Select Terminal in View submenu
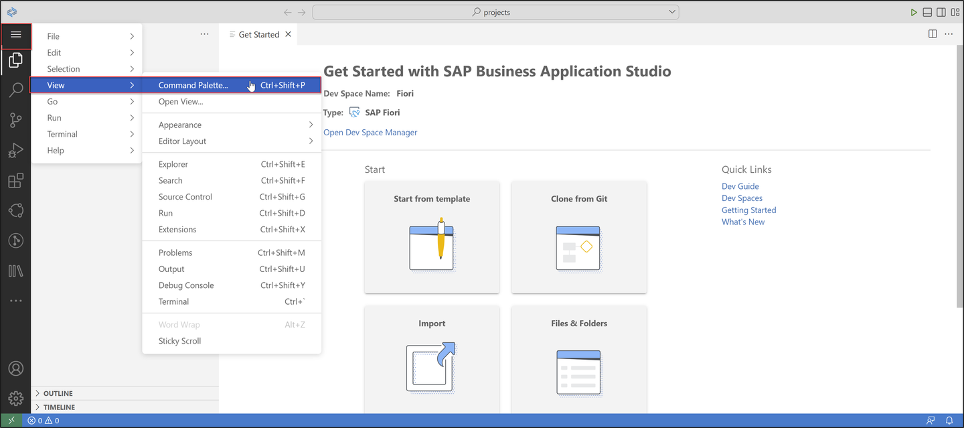The image size is (964, 428). click(x=232, y=301)
